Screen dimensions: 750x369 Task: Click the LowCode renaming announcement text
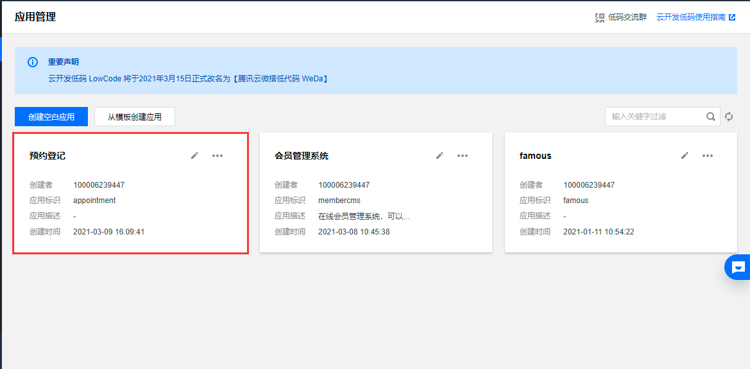pyautogui.click(x=188, y=78)
